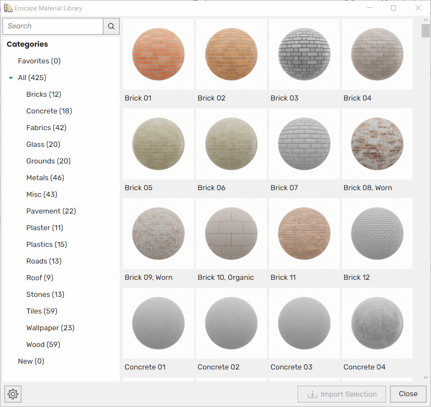The width and height of the screenshot is (431, 407).
Task: Open the Wood (59) category
Action: pos(43,344)
